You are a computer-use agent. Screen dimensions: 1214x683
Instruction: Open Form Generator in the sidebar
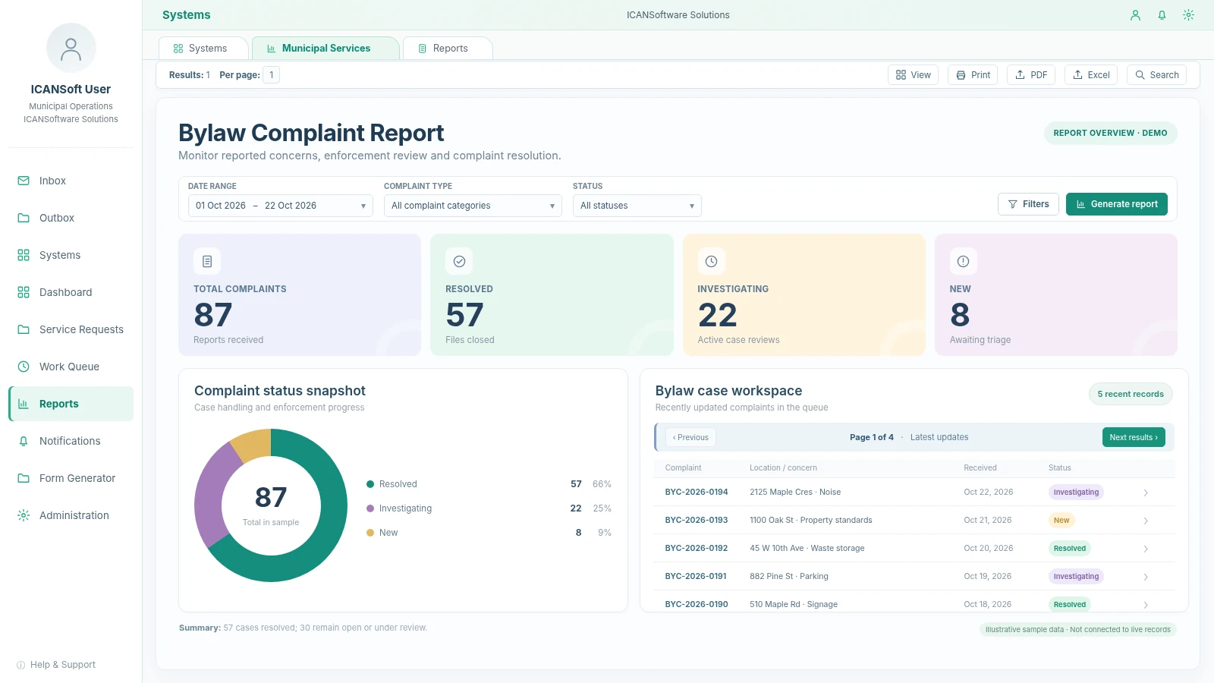click(x=71, y=478)
